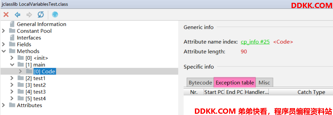
Task: Select General Information in the tree
Action: [x=42, y=24]
